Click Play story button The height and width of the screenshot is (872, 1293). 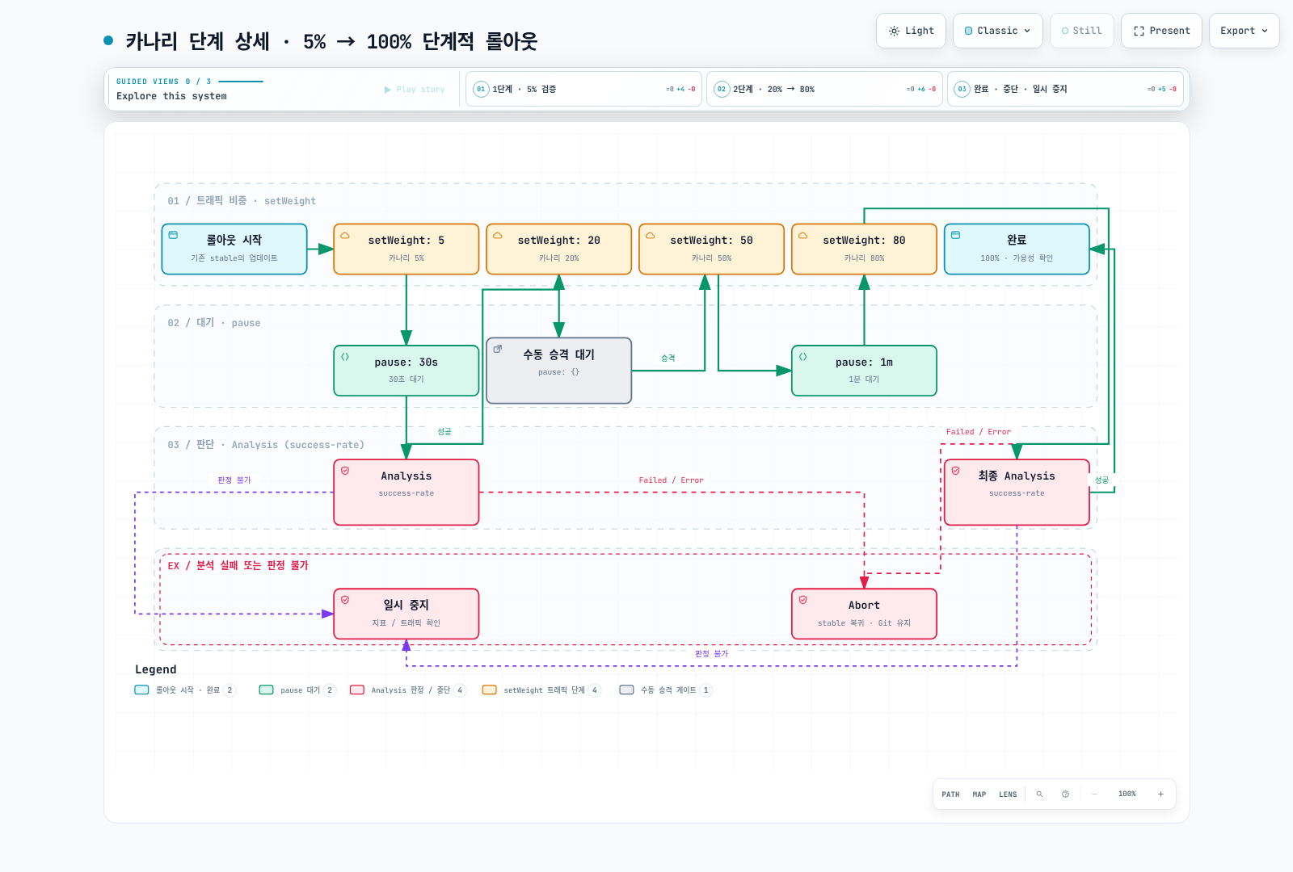pos(415,90)
